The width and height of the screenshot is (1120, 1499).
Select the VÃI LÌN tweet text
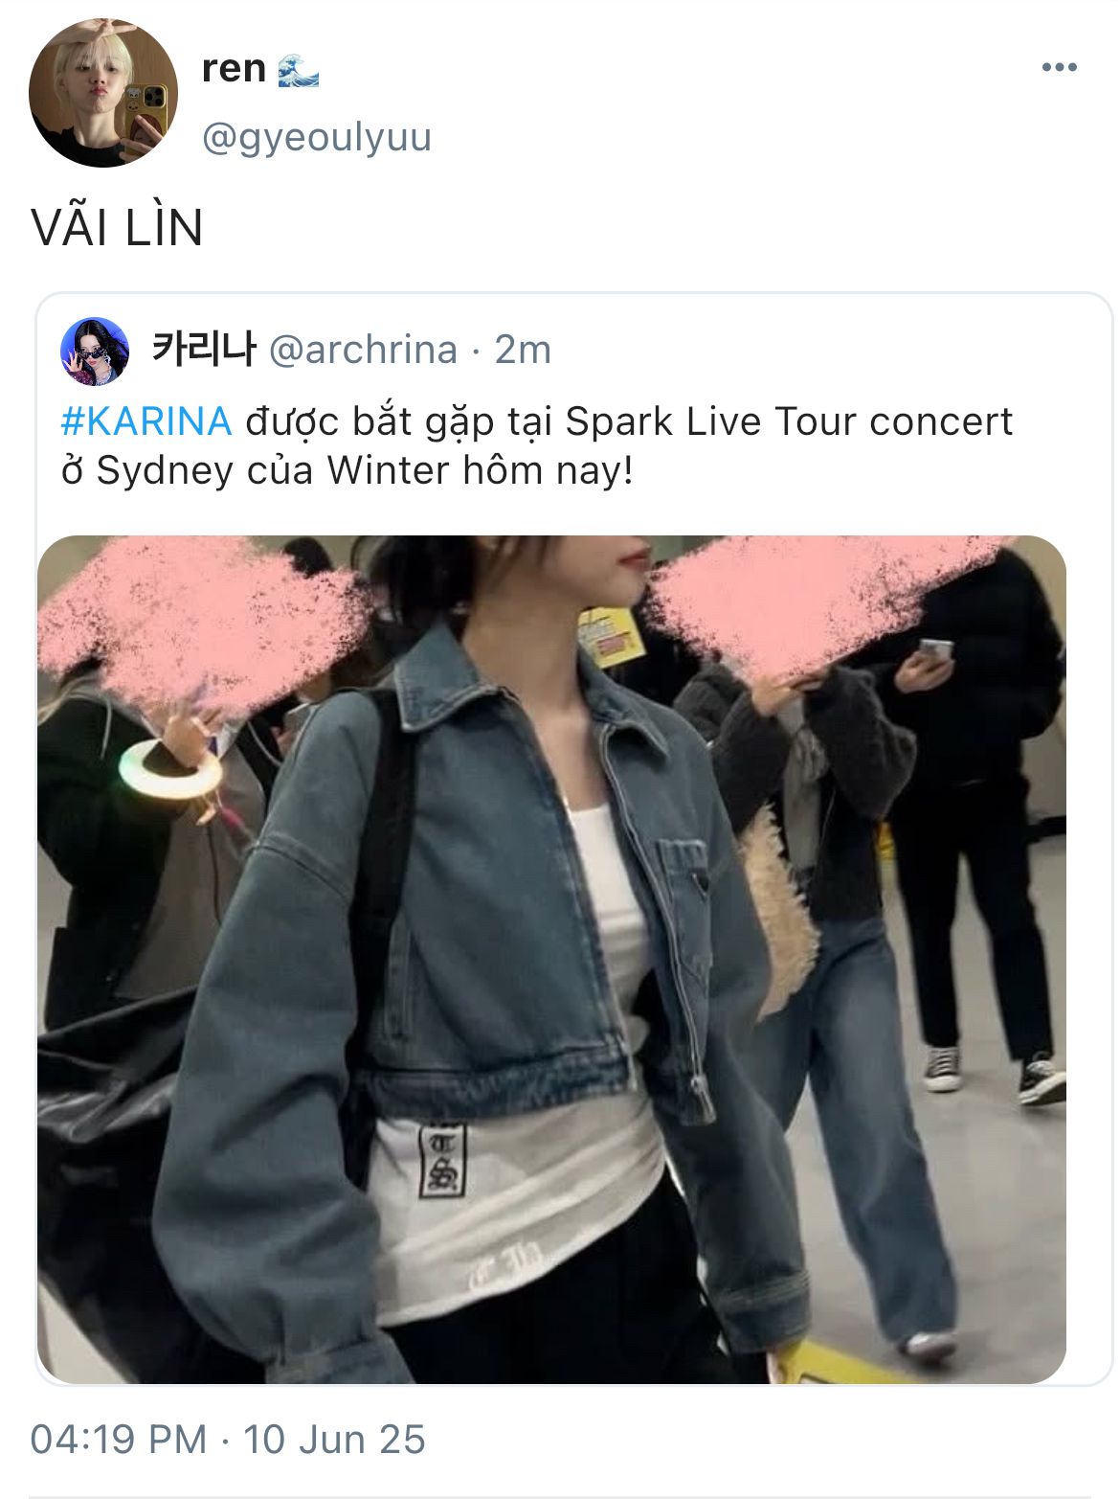click(117, 228)
